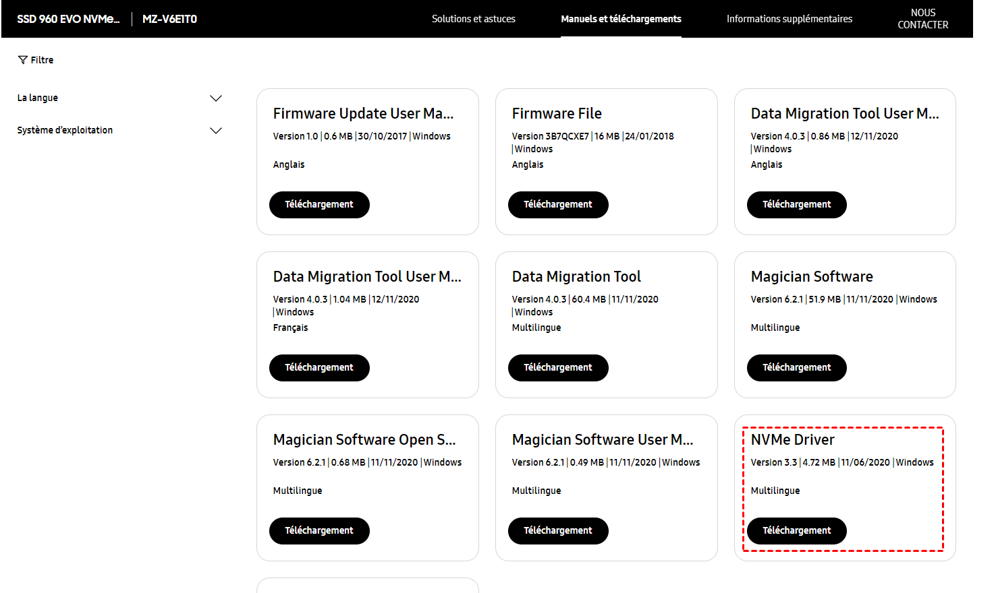Download the NVMe Driver

(x=796, y=531)
